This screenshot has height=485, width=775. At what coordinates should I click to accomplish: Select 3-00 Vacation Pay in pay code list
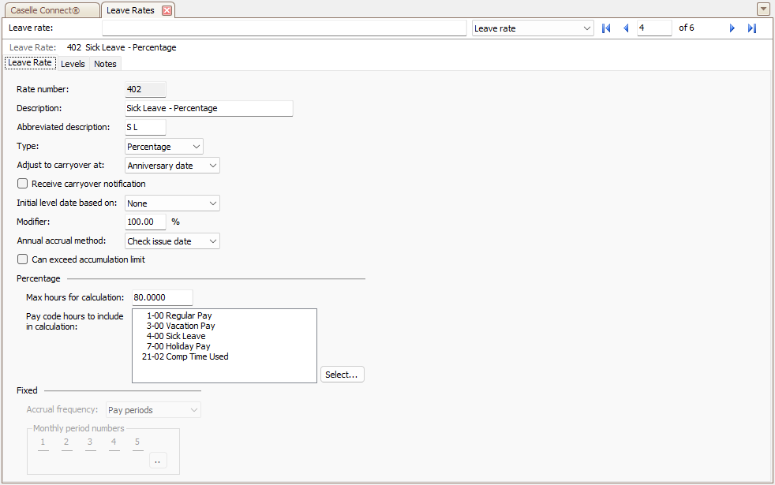pos(181,326)
